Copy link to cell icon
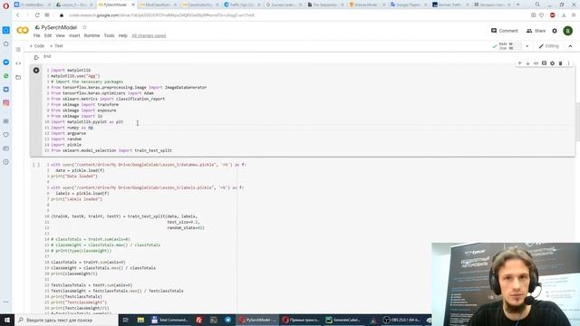Screen dimensions: 580x326 click(536, 63)
